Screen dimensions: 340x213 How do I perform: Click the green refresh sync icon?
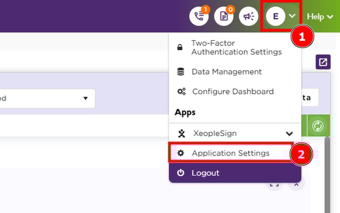(x=318, y=126)
